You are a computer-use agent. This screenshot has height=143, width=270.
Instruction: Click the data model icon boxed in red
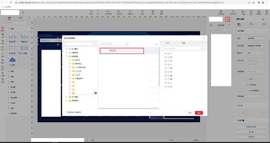tap(228, 19)
